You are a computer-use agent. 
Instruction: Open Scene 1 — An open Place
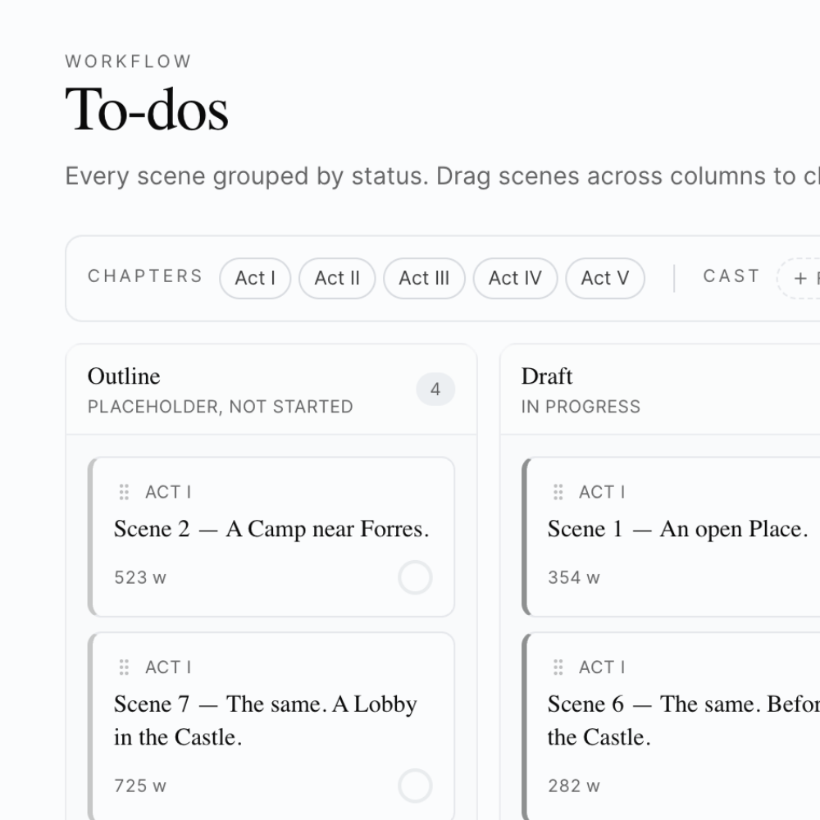tap(677, 530)
